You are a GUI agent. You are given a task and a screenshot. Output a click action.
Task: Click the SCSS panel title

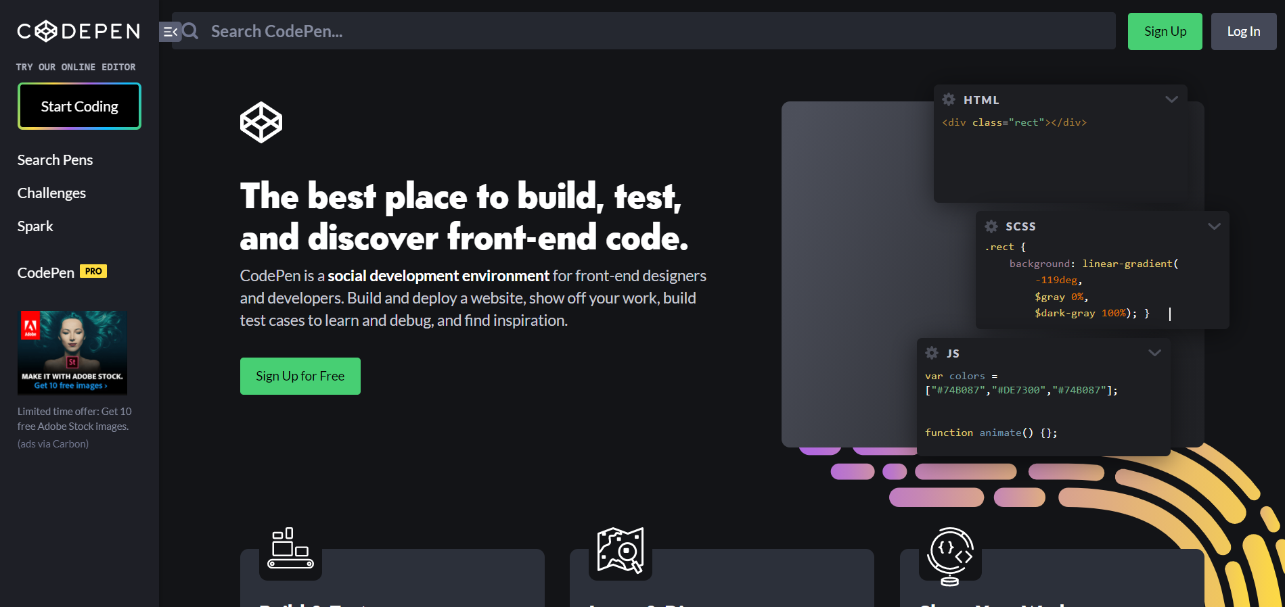click(1020, 226)
